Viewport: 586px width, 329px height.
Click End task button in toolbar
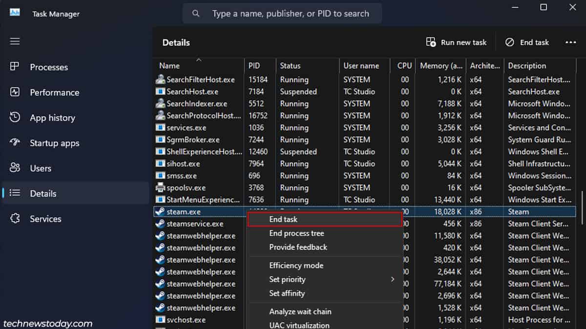pos(527,42)
